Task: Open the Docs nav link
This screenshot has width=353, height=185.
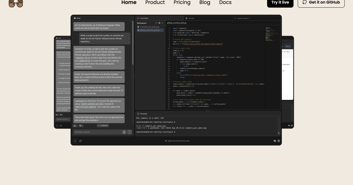Action: (x=225, y=2)
